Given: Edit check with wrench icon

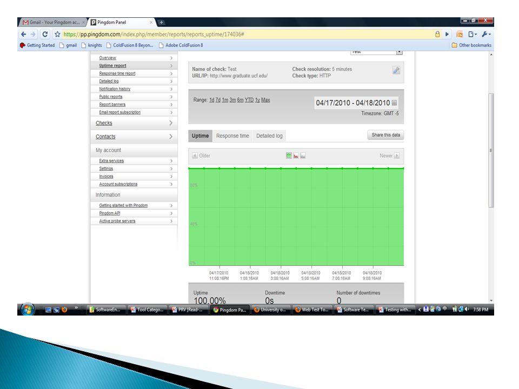Looking at the screenshot, I should point(396,70).
